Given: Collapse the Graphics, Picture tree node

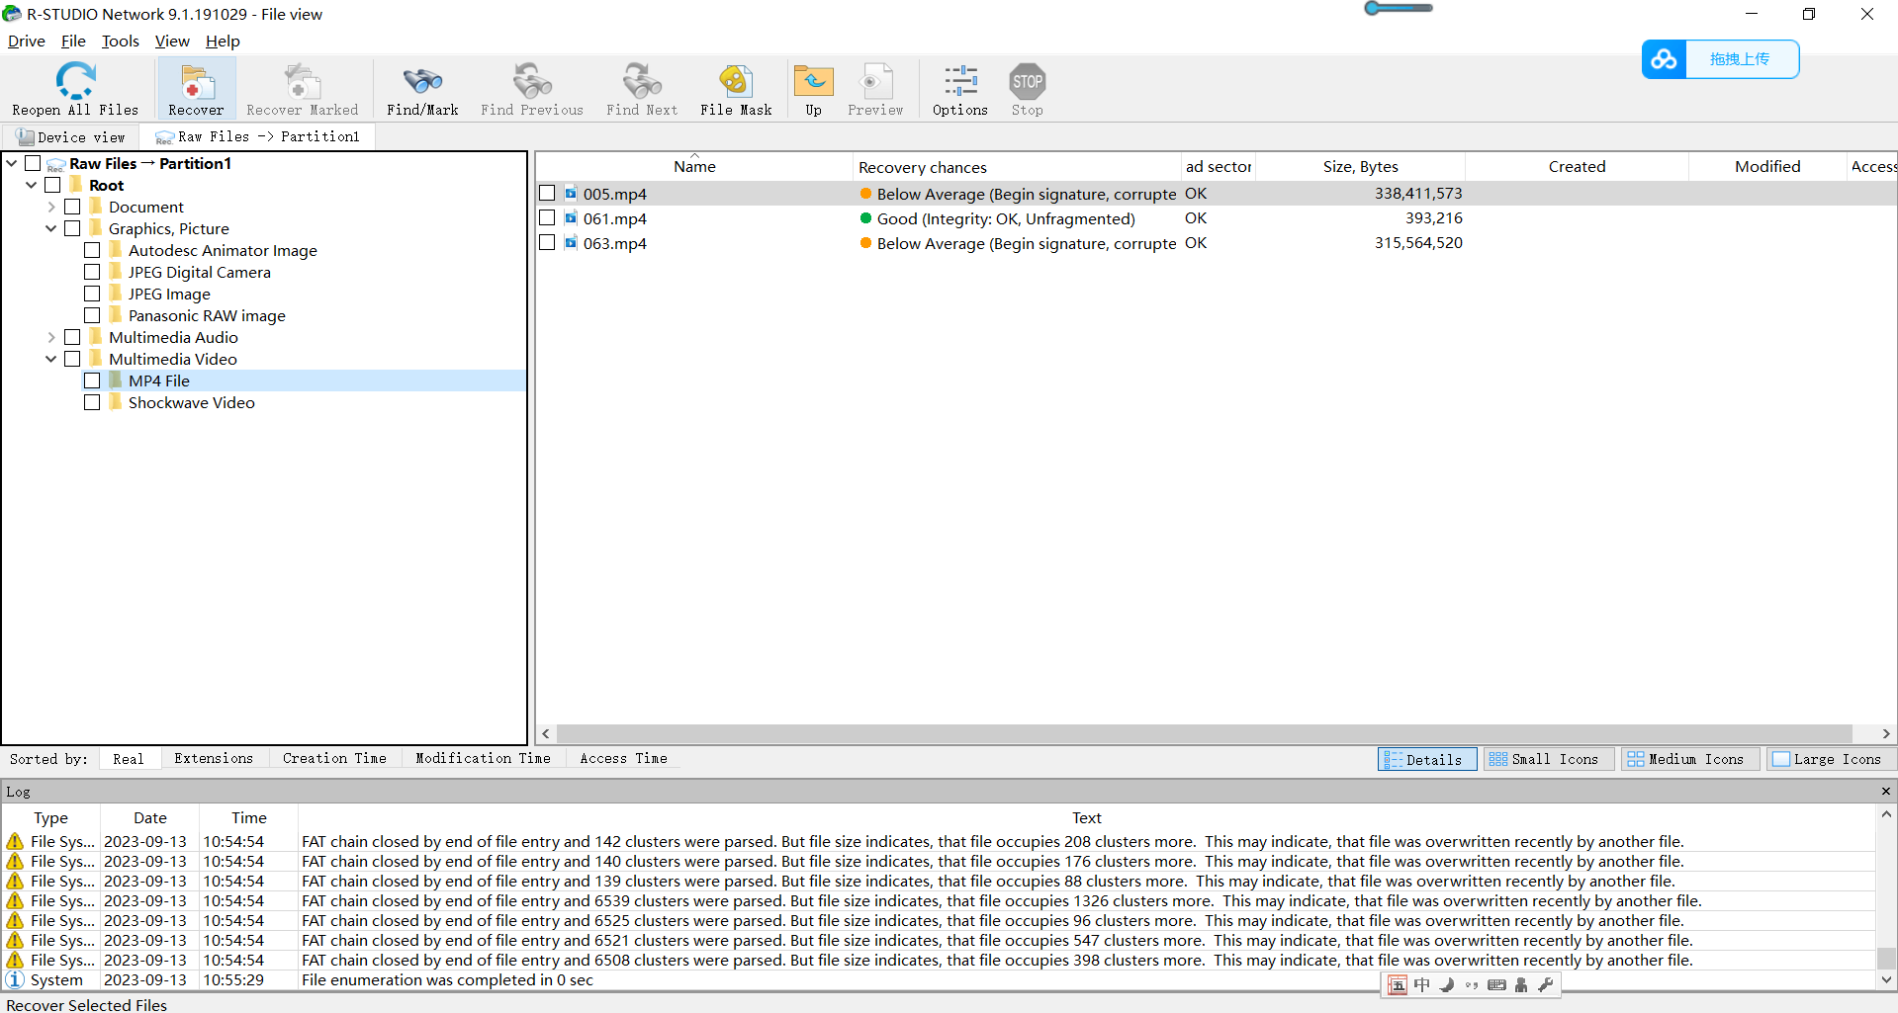Looking at the screenshot, I should tap(51, 228).
